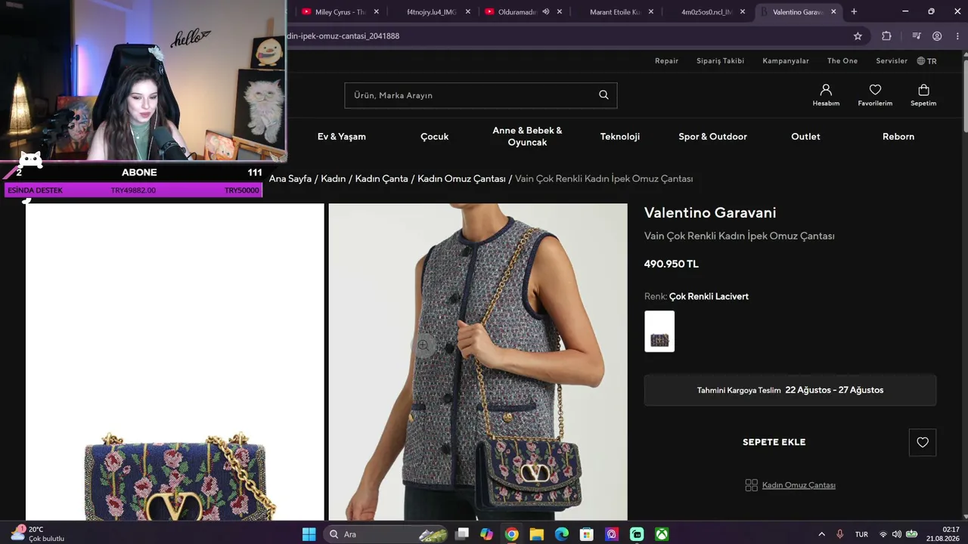Switch to the Marant Etoile tab
This screenshot has width=968, height=544.
tap(615, 12)
